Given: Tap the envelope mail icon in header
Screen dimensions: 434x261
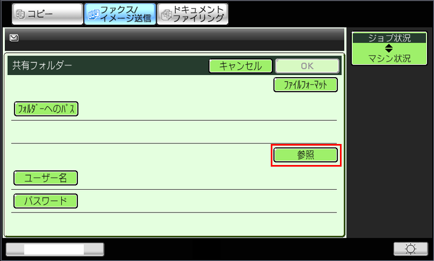Looking at the screenshot, I should 14,38.
